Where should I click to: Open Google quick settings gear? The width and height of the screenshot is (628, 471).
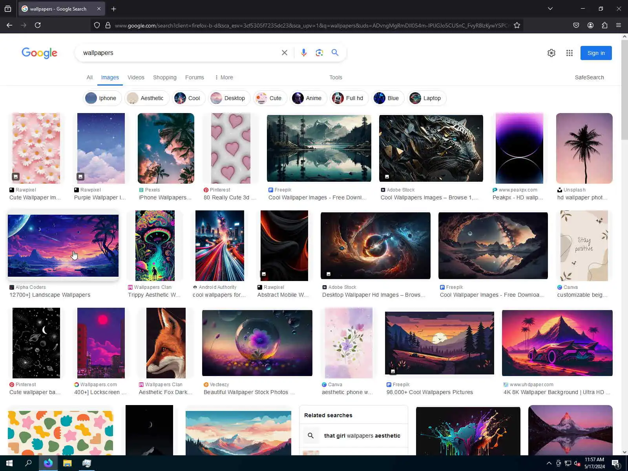pyautogui.click(x=551, y=53)
